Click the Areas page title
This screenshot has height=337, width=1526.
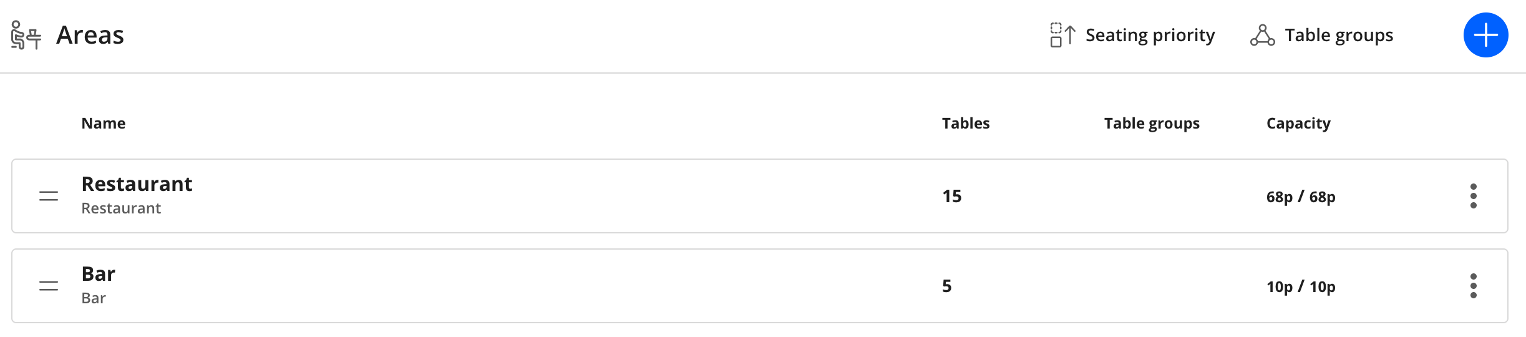[x=90, y=35]
